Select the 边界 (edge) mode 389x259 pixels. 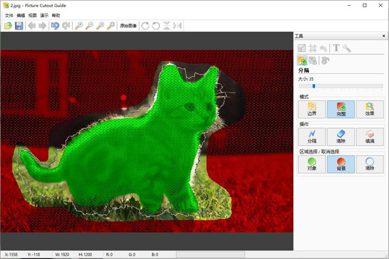pos(312,109)
